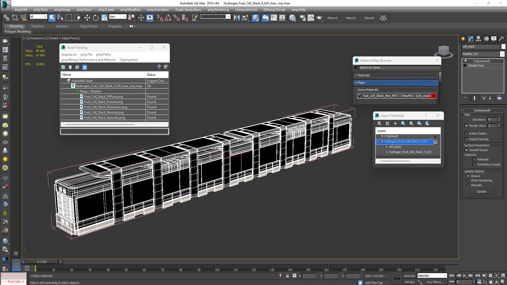Viewport: 507px width, 285px height.
Task: Click the Set Key button
Action: 410,282
